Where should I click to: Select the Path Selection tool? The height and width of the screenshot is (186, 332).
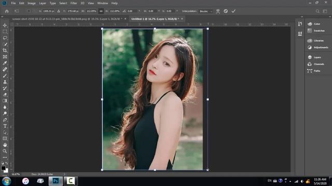(x=5, y=132)
